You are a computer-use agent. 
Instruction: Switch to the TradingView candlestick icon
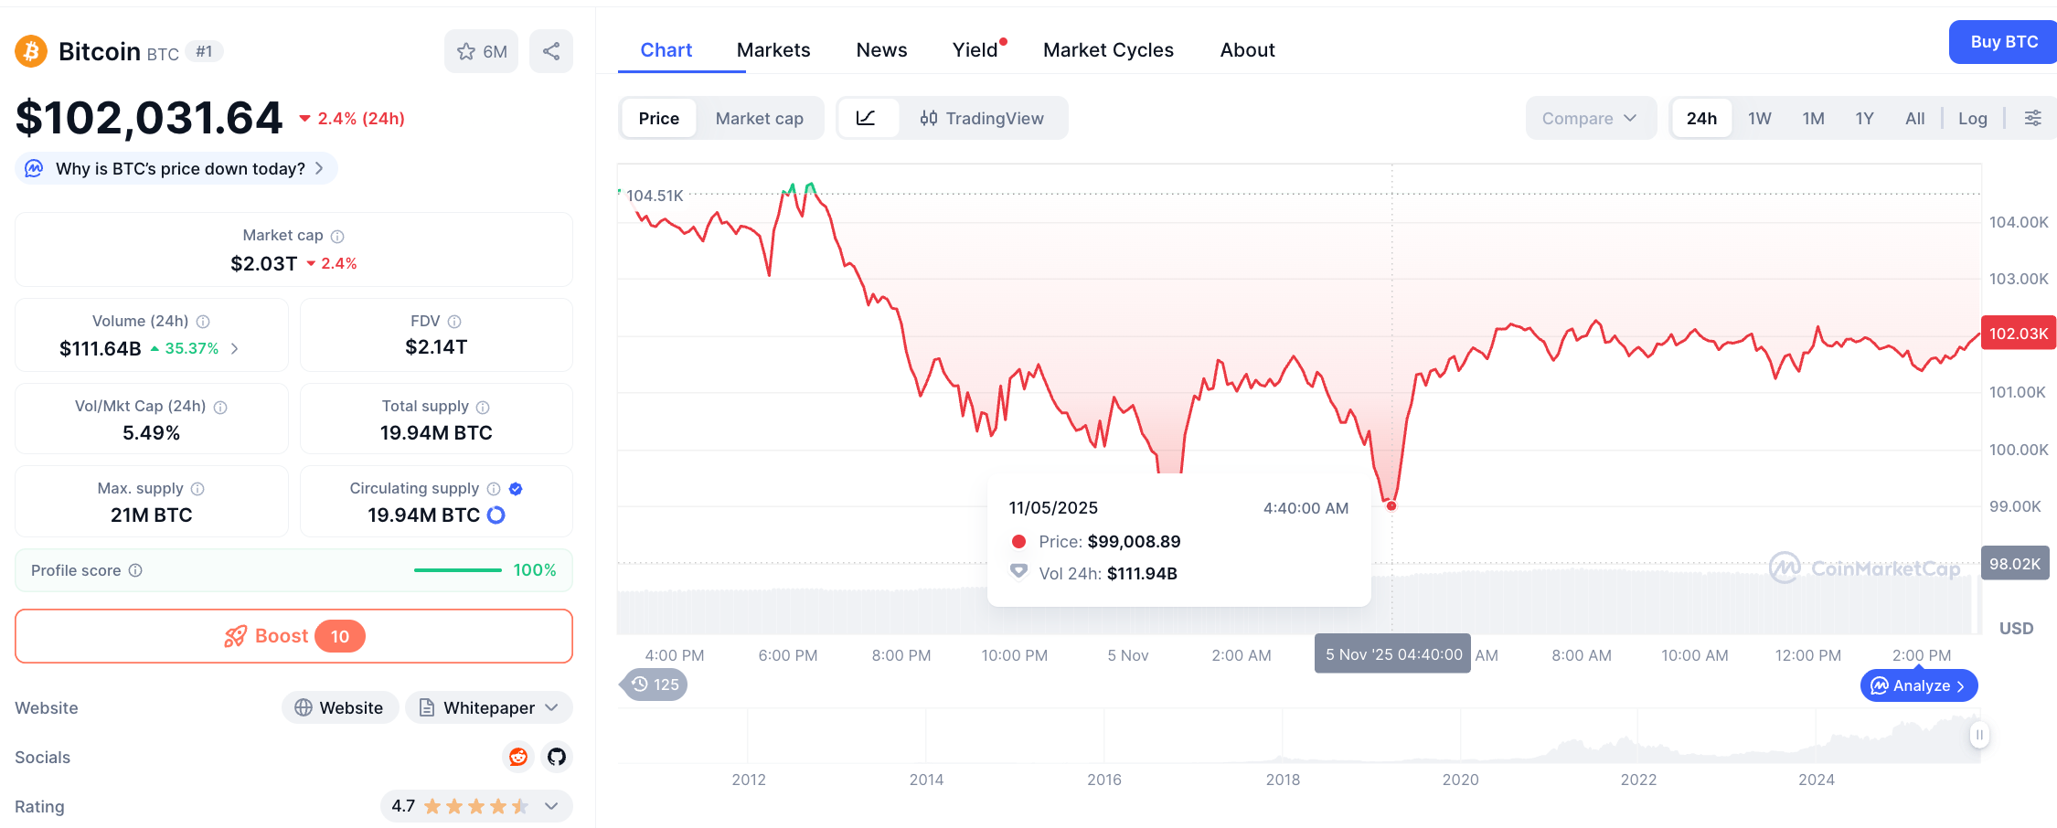929,118
